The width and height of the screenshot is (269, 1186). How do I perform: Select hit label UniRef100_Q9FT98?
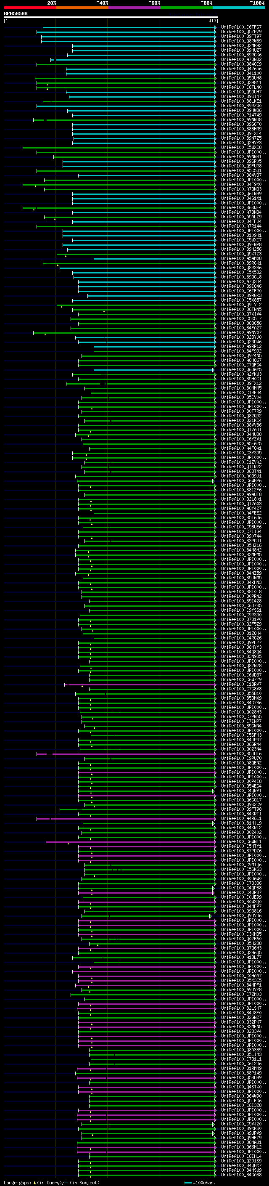[x=241, y=809]
